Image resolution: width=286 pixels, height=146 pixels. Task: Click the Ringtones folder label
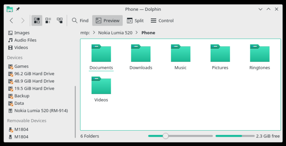point(260,68)
